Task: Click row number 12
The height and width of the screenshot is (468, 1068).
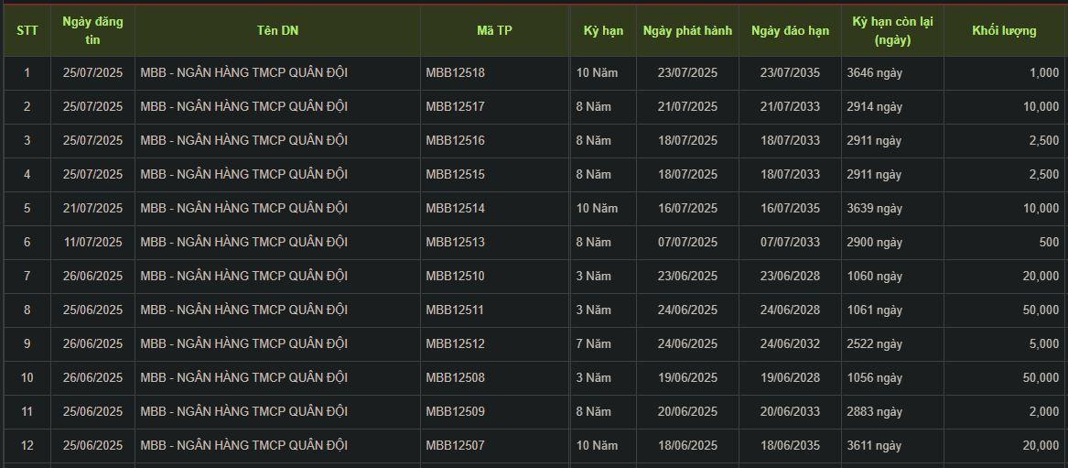Action: pos(27,445)
